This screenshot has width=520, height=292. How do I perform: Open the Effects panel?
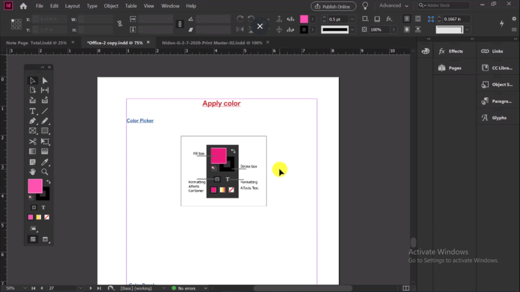451,51
